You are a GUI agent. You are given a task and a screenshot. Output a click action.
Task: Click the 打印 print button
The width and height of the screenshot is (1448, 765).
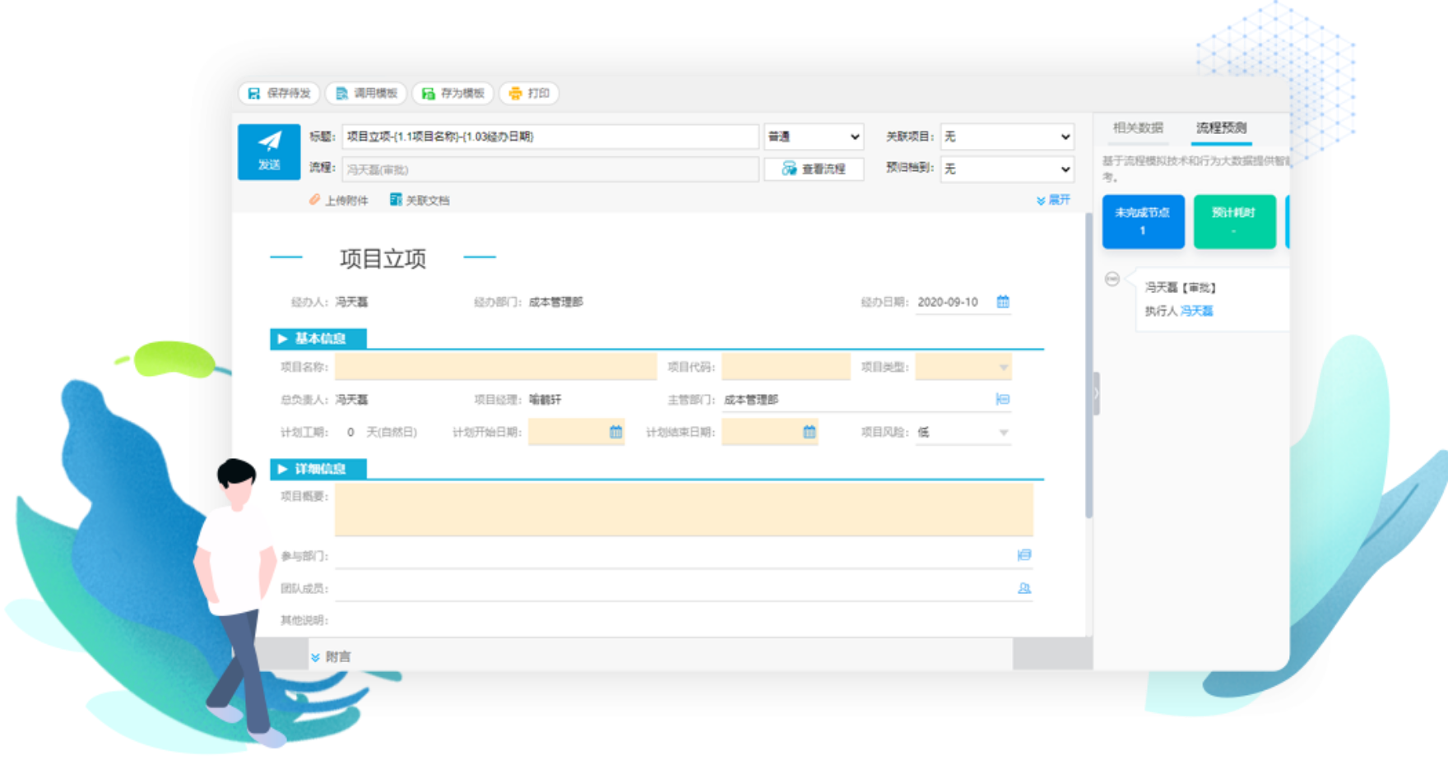pos(529,93)
